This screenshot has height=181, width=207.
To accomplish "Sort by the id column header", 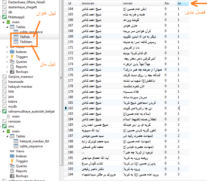I will (73, 3).
